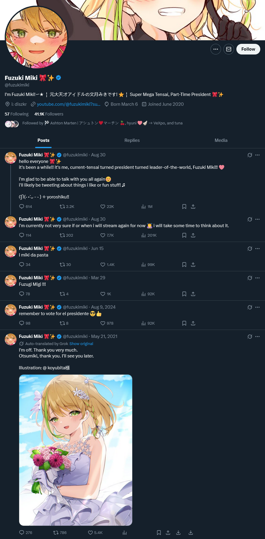Bookmark the 'I miki da pasta' post
Viewport: 265px width, 539px height.
pos(184,264)
